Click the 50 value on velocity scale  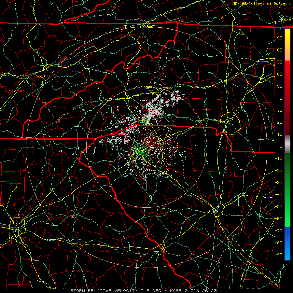click(280, 86)
